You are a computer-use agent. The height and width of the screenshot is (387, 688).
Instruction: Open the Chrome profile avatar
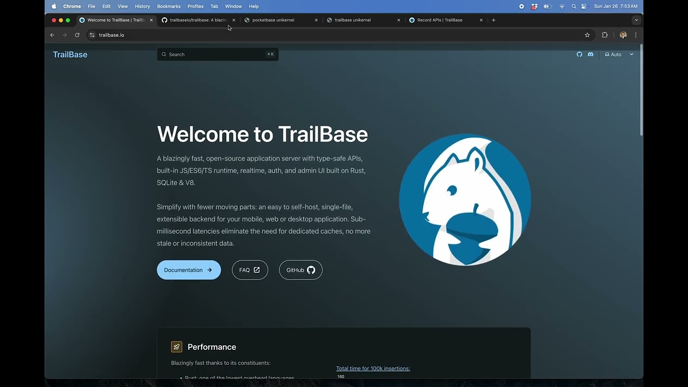[x=623, y=35]
